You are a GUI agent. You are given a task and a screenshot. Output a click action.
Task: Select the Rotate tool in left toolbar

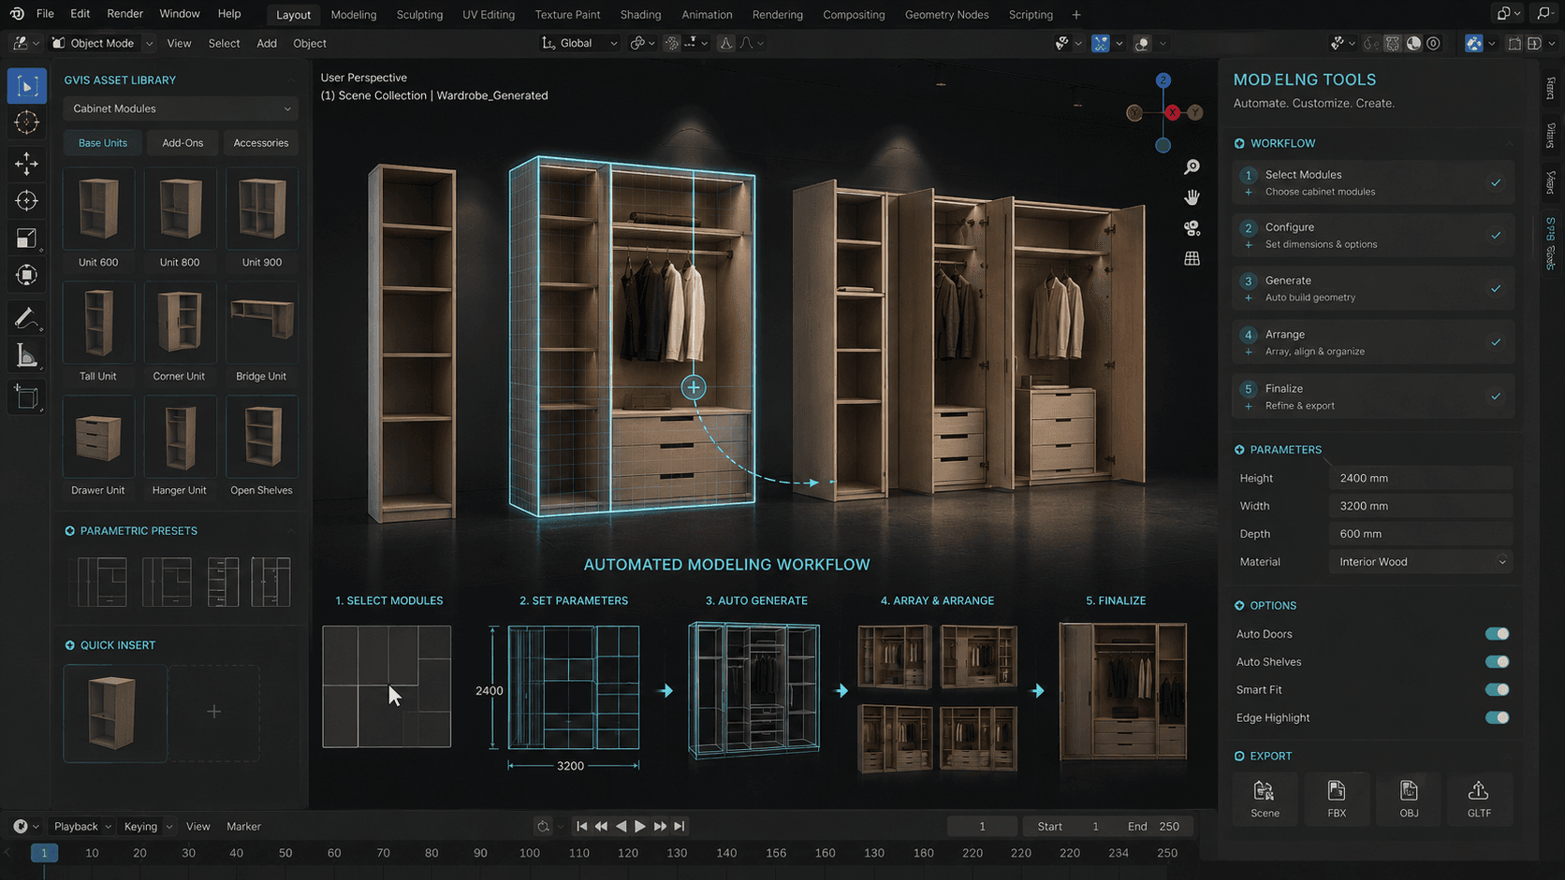click(x=26, y=201)
